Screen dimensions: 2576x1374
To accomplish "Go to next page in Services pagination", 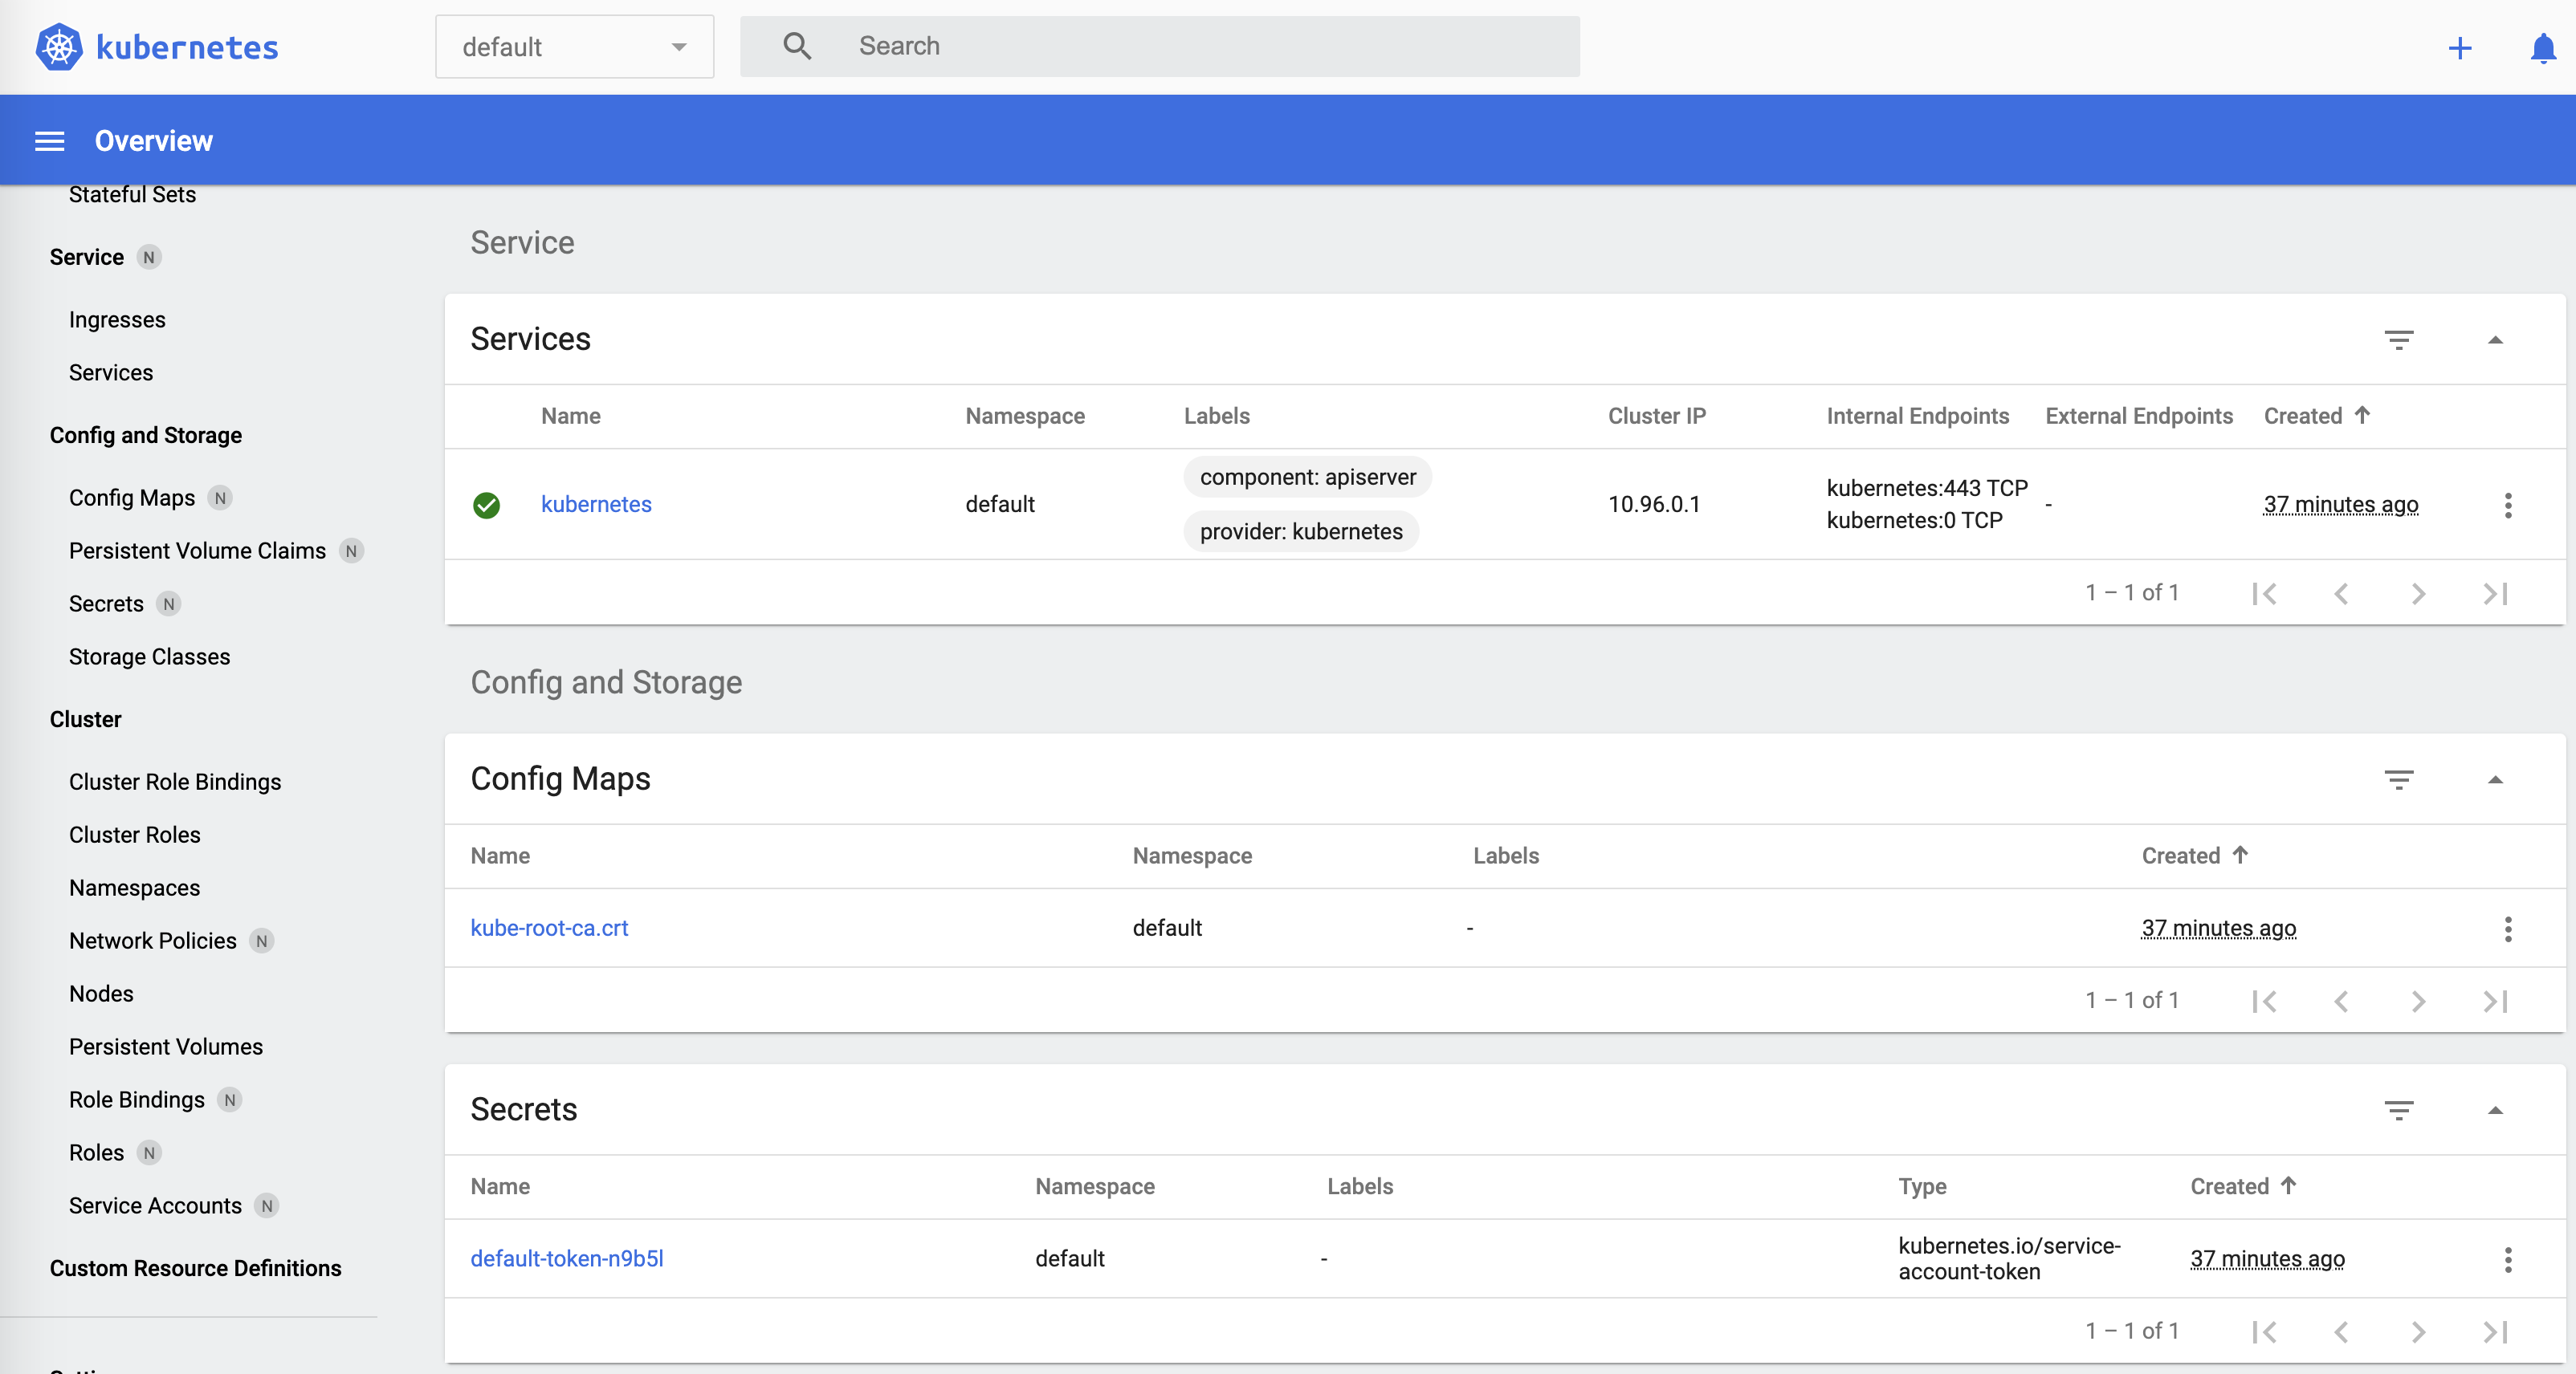I will [2418, 594].
